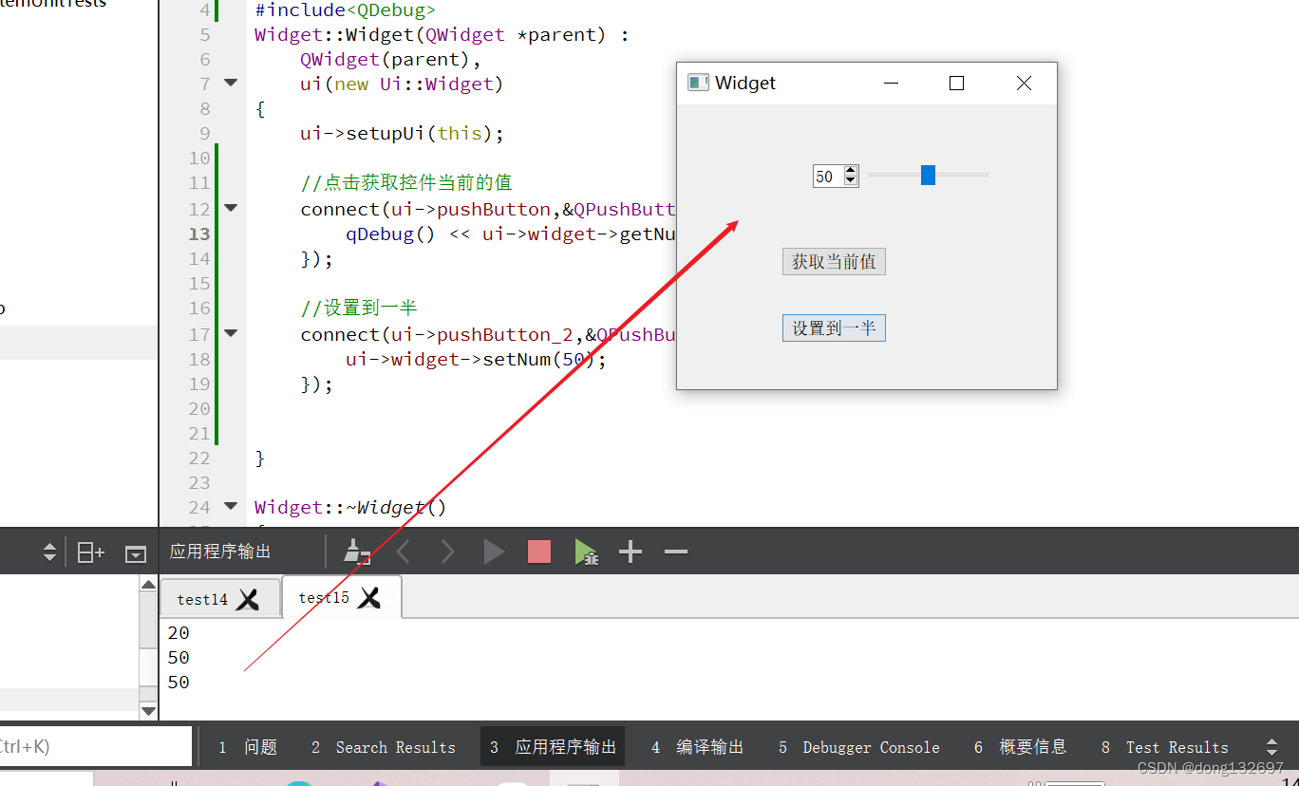Close the test14 output tab

click(x=248, y=600)
